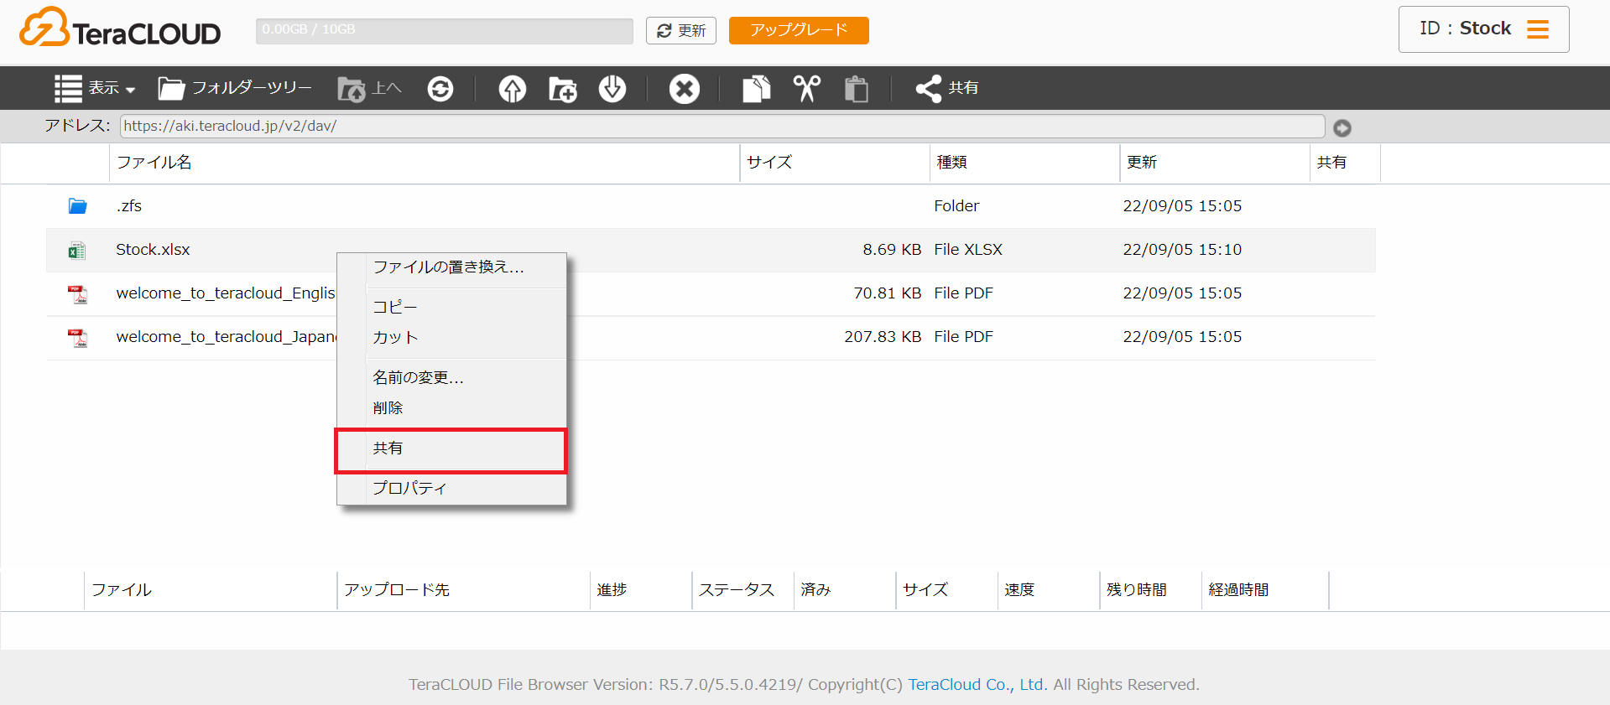
Task: Click the Stock.xlsx Excel file icon
Action: pyautogui.click(x=77, y=250)
